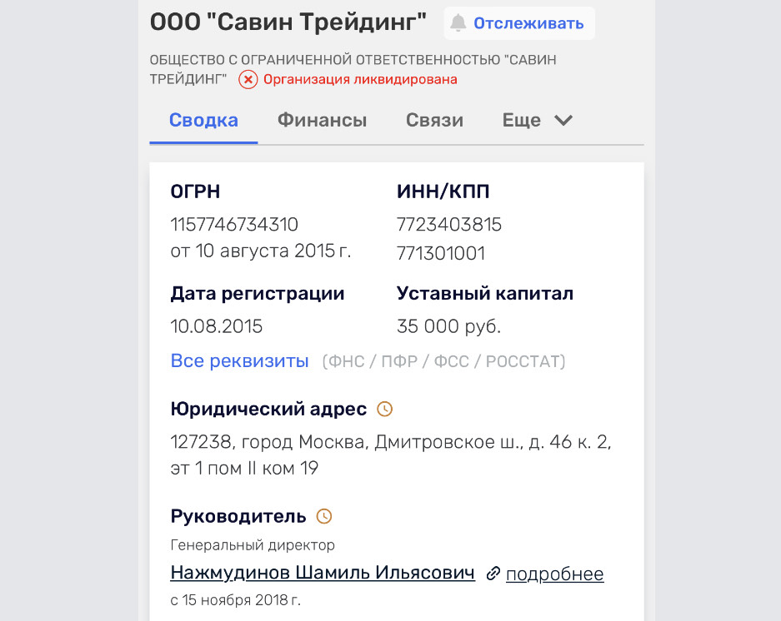The width and height of the screenshot is (781, 621).
Task: Click the red liquidated-status cross icon
Action: 248,80
